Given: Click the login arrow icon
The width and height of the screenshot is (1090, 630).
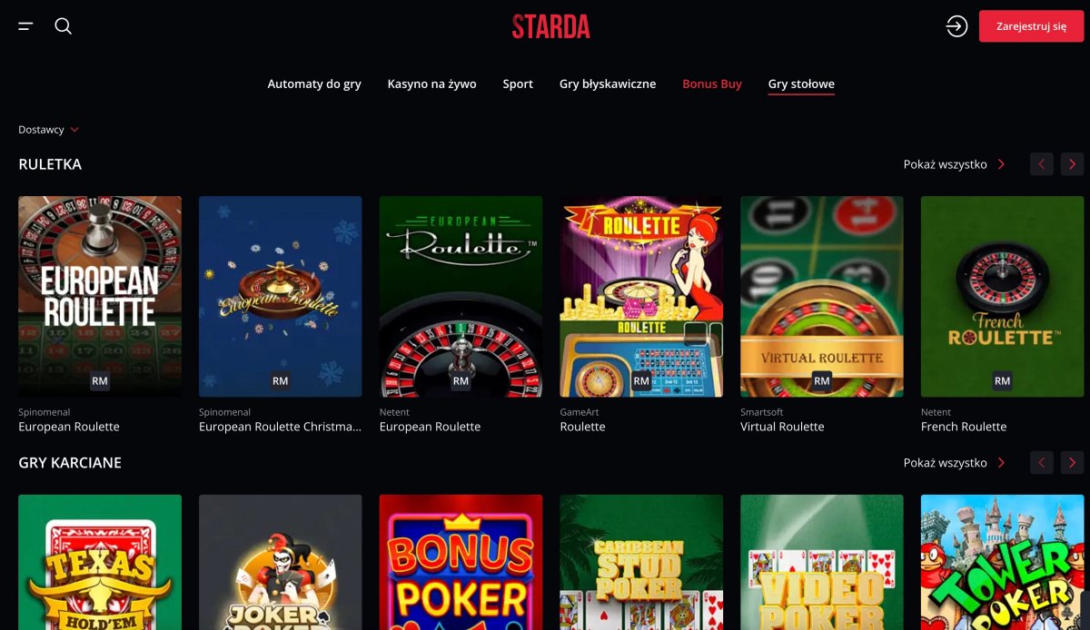Looking at the screenshot, I should (x=956, y=26).
